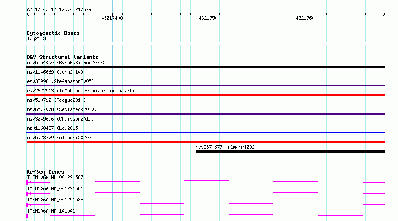Select the DGV Structural Variants track heading
Image resolution: width=398 pixels, height=221 pixels.
pyautogui.click(x=63, y=57)
